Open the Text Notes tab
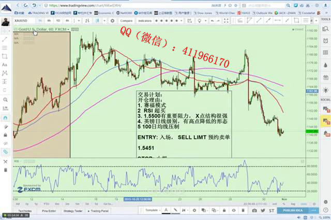This screenshot has width=331, height=220. 25,211
